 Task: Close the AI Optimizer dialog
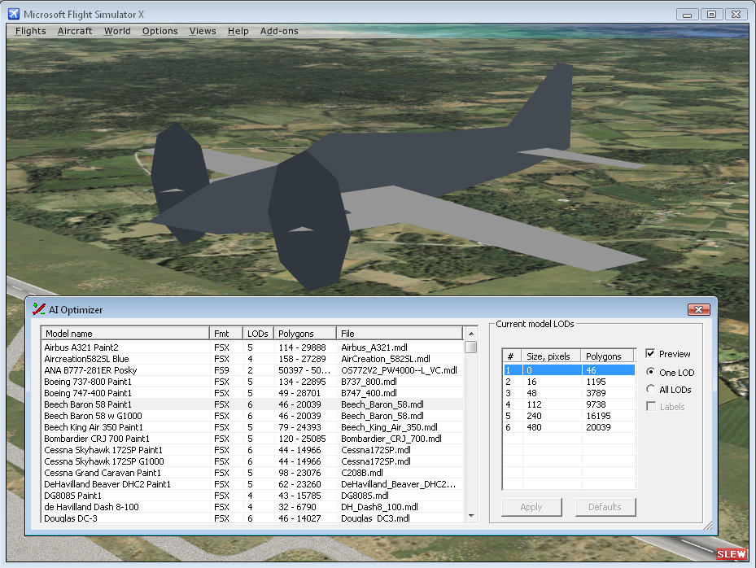tap(698, 309)
